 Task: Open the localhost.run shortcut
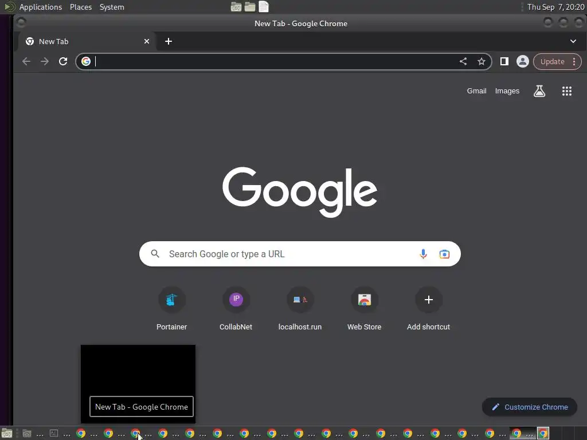coord(300,309)
